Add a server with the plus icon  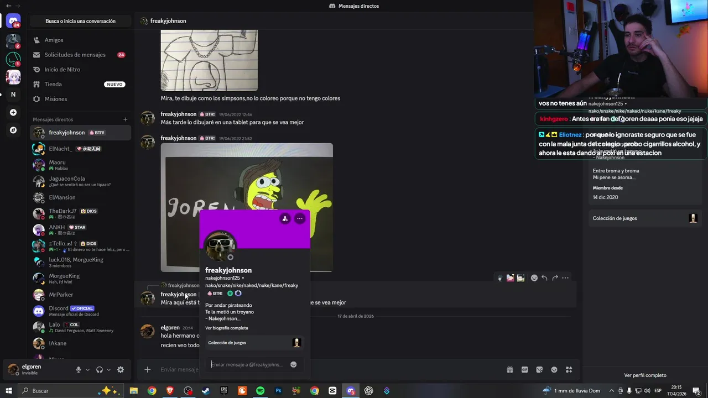tap(13, 112)
